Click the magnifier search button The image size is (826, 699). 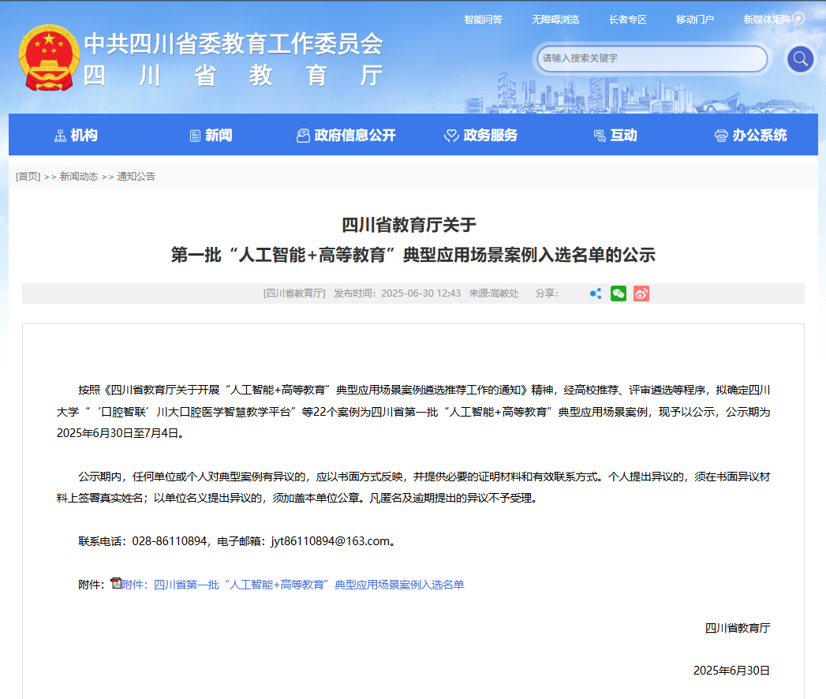(x=800, y=58)
